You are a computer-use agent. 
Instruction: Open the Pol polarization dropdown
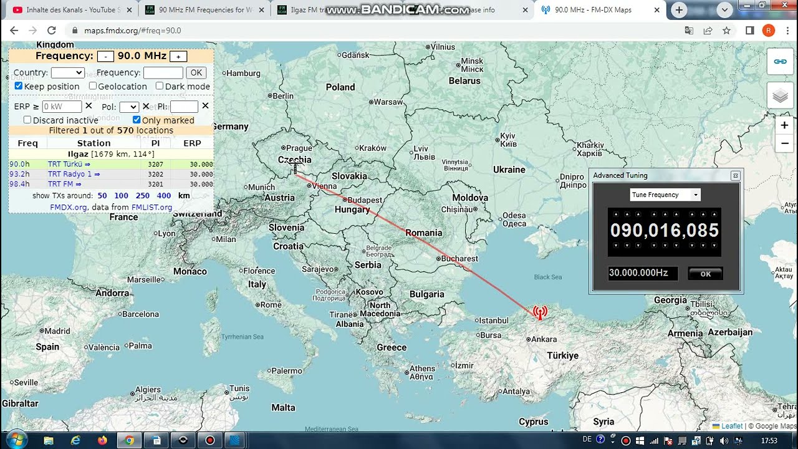click(x=128, y=107)
